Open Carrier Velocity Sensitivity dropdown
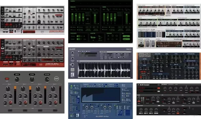 [x=128, y=27]
